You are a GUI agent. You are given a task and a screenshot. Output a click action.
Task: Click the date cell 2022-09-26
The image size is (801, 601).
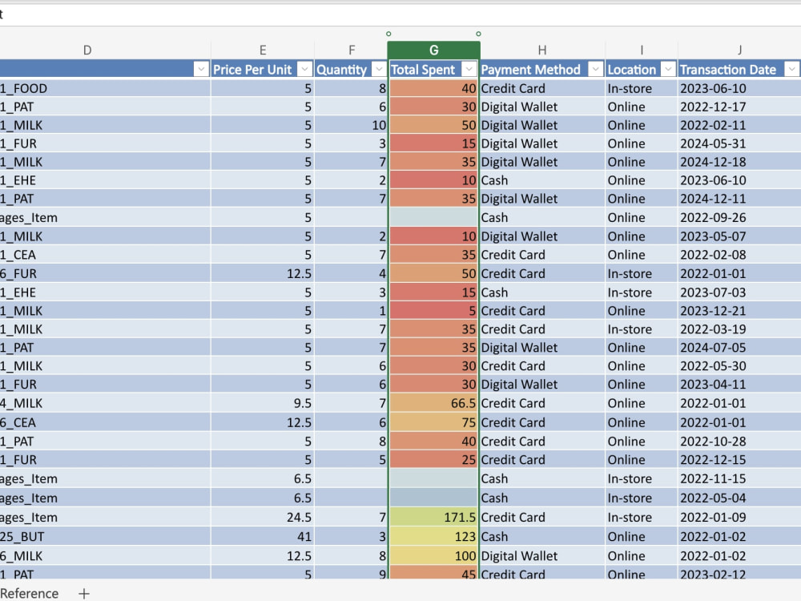[739, 218]
